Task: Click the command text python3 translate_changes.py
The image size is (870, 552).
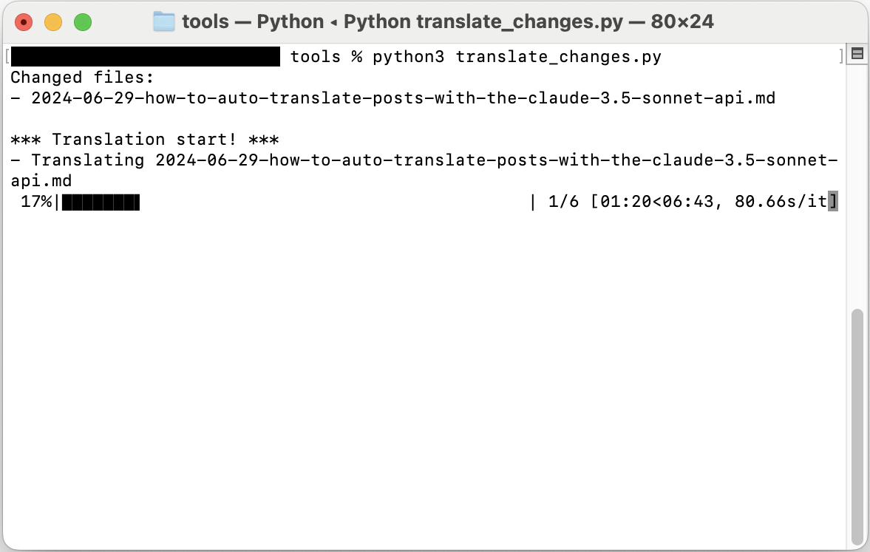Action: 517,57
